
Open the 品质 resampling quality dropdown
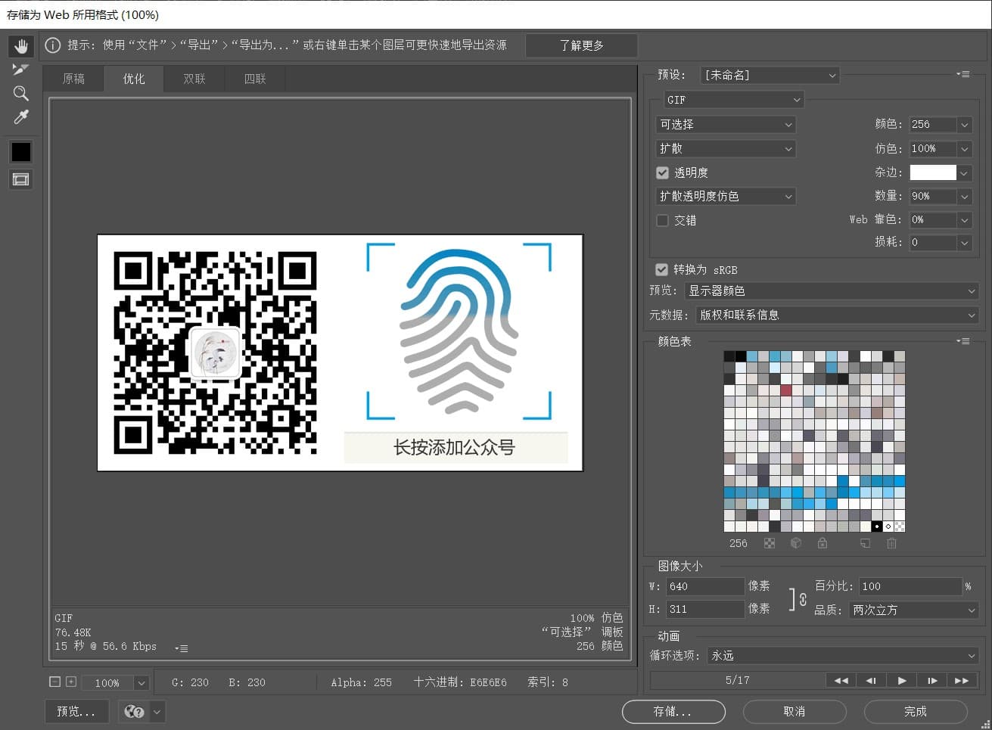coord(914,610)
